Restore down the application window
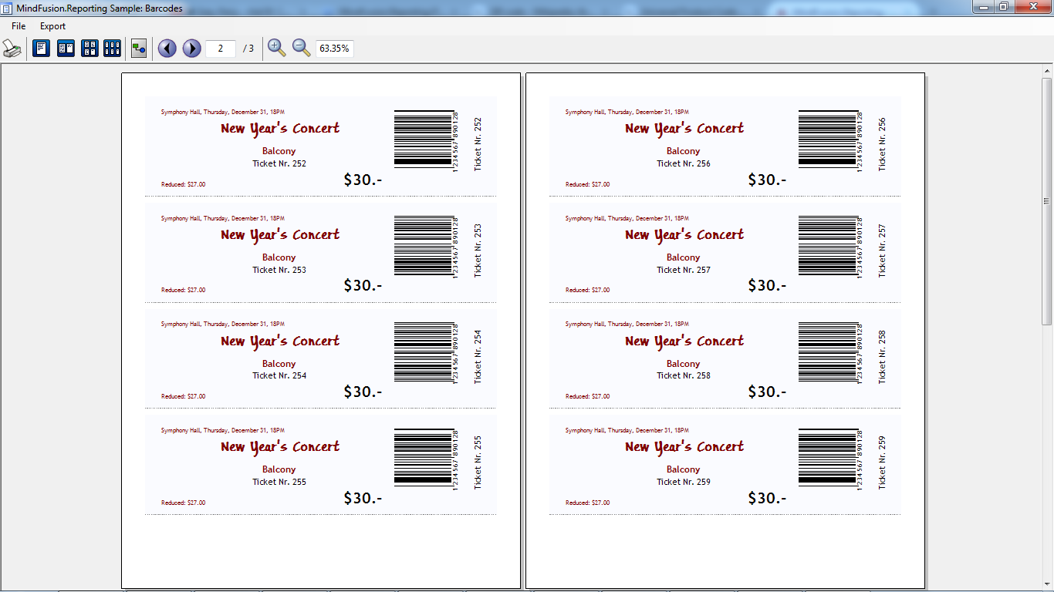 (1004, 7)
